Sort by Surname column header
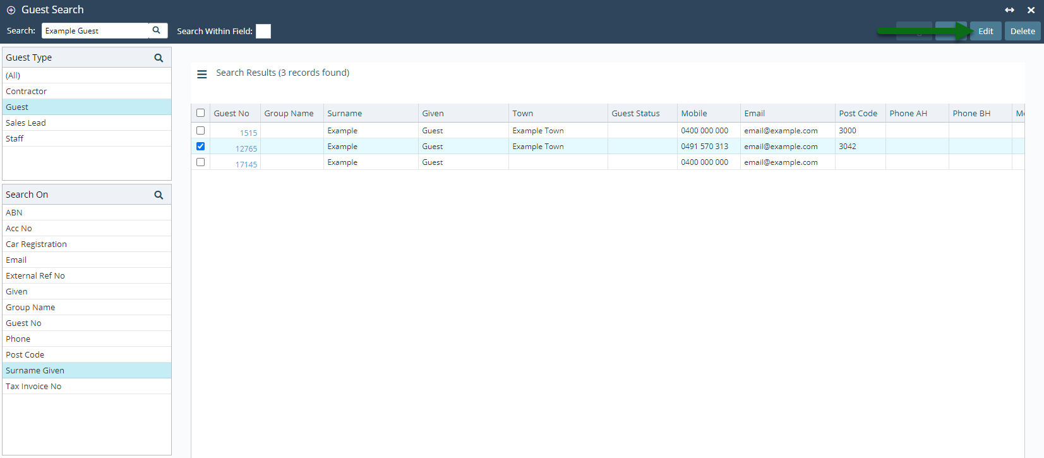The height and width of the screenshot is (458, 1044). pos(371,113)
